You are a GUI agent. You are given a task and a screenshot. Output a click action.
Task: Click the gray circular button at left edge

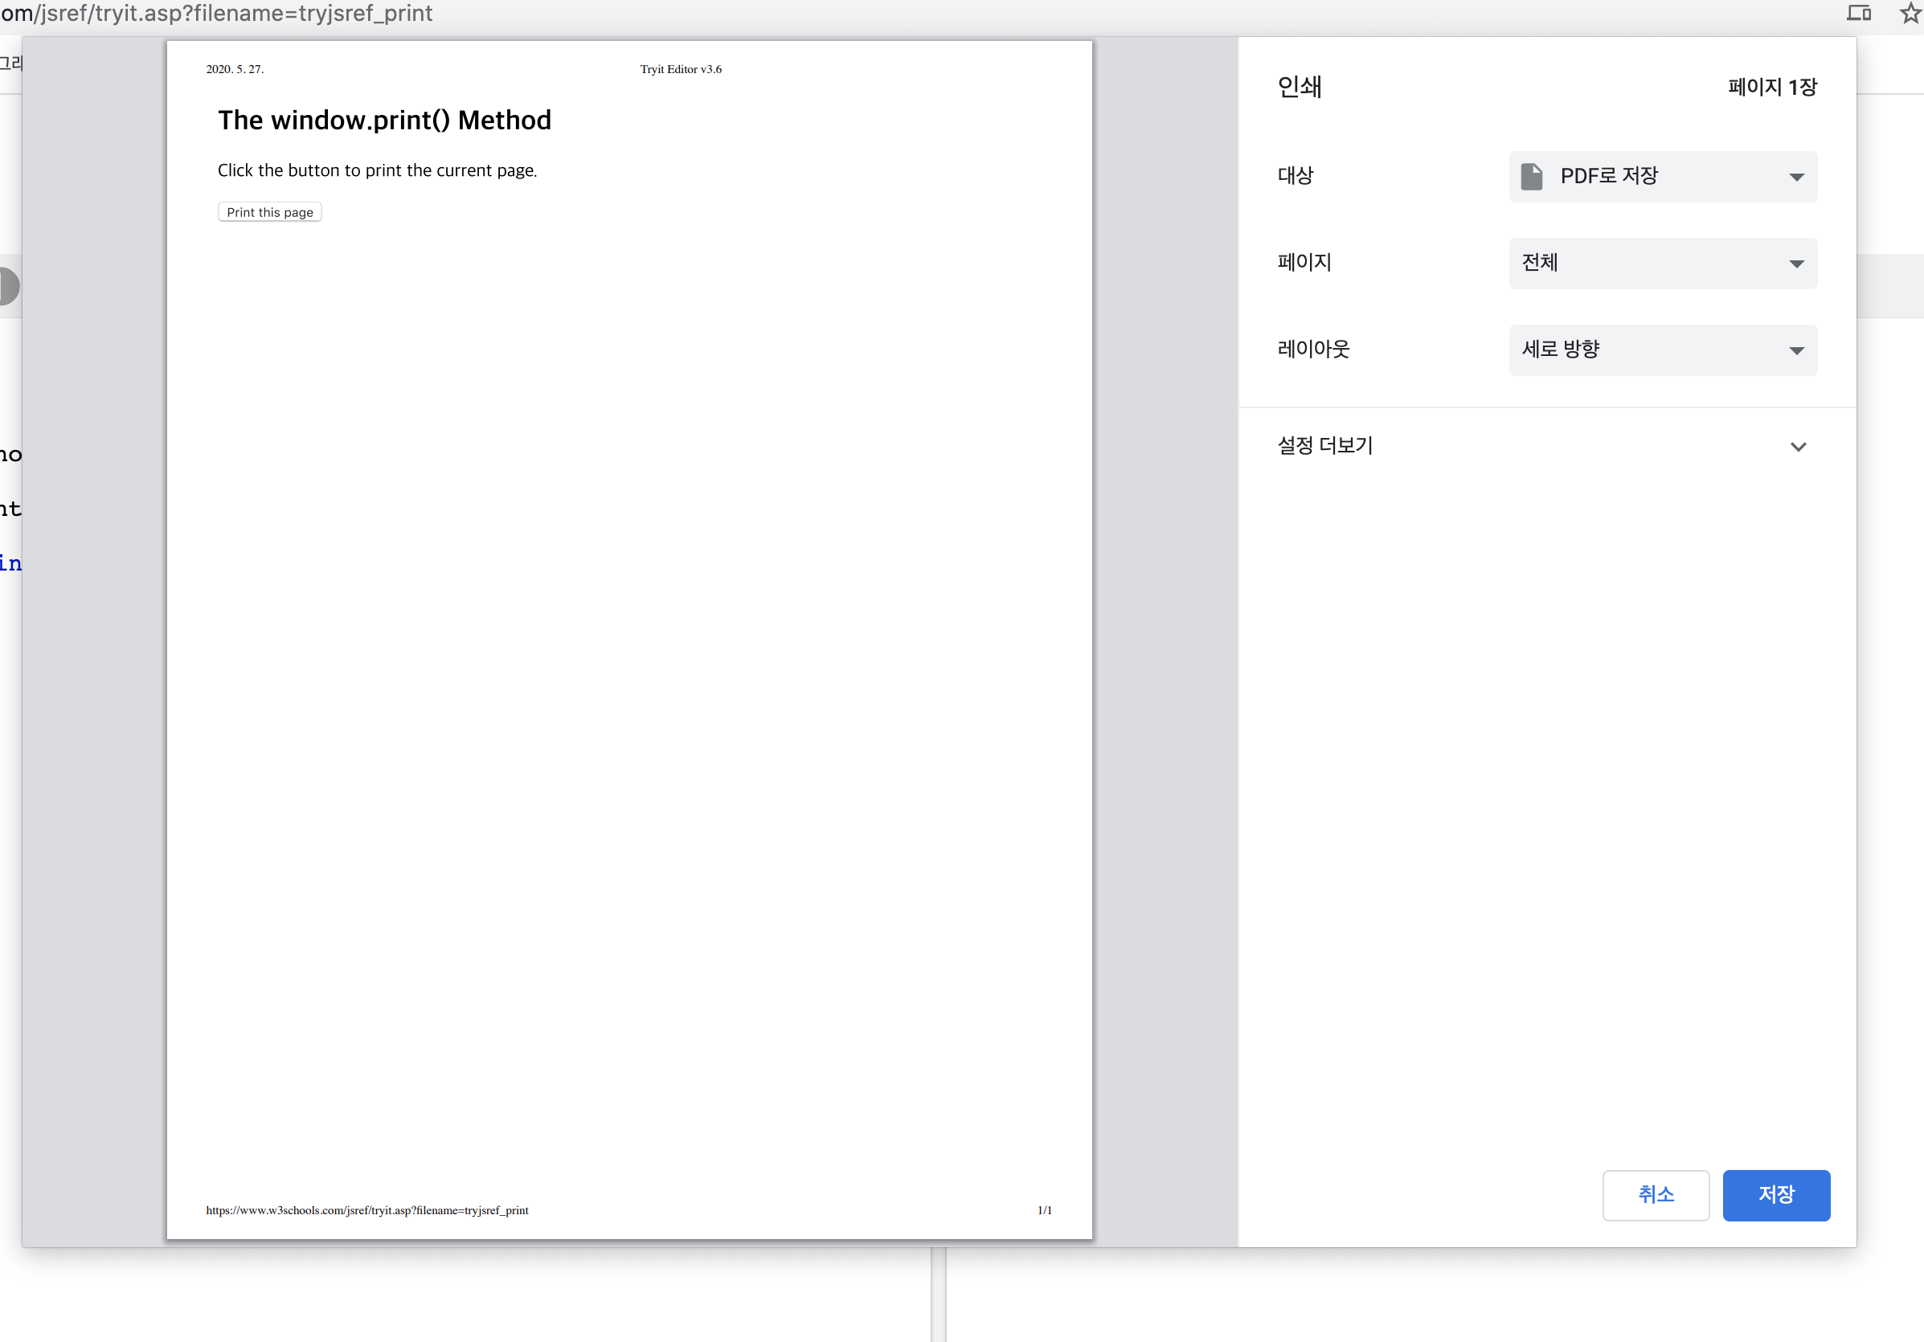point(8,287)
